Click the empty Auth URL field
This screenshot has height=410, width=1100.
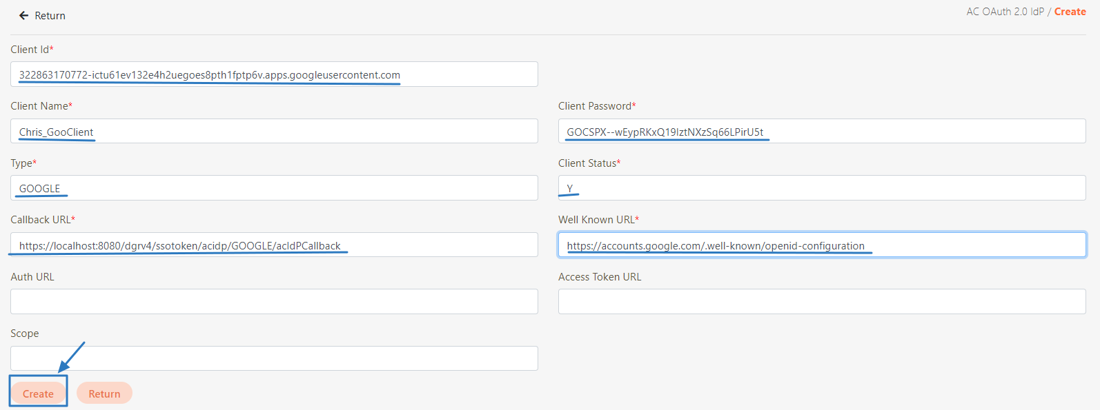(x=274, y=302)
